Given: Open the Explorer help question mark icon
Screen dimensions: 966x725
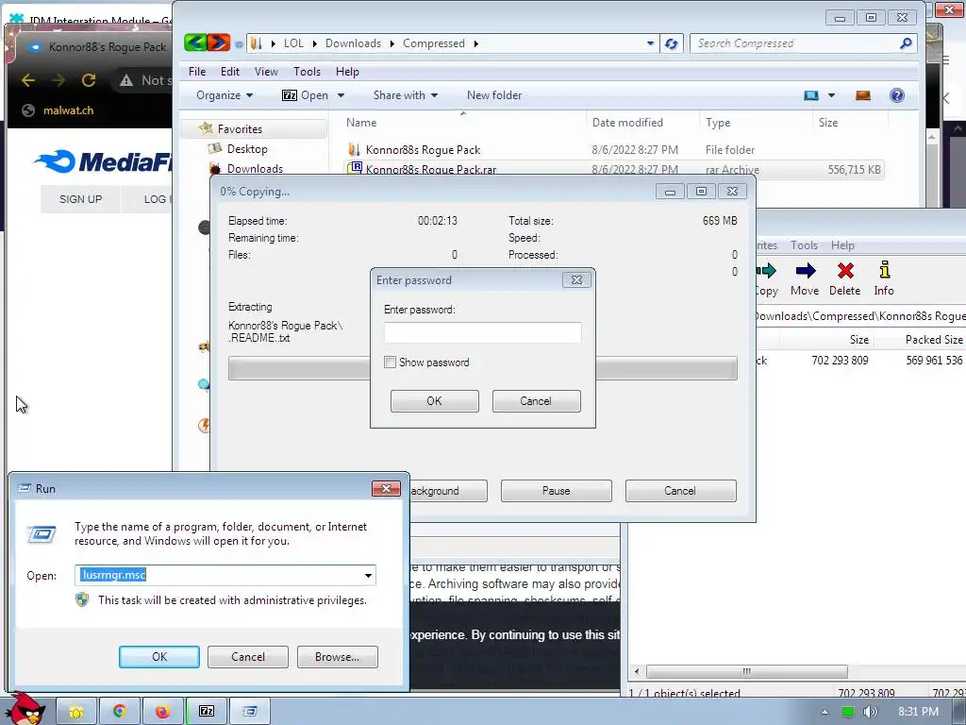Looking at the screenshot, I should coord(897,95).
